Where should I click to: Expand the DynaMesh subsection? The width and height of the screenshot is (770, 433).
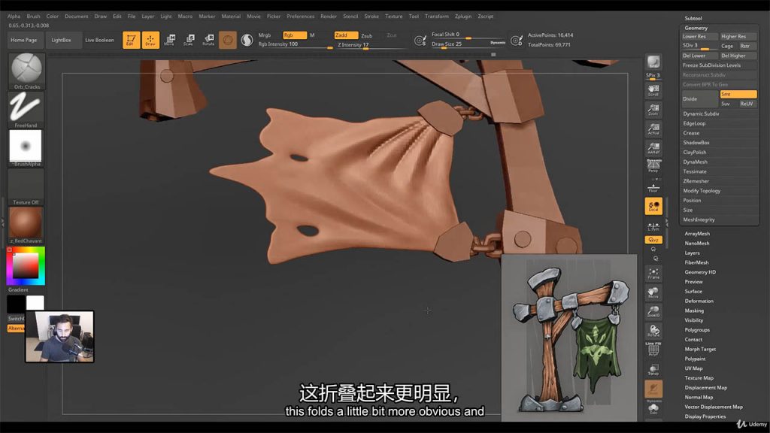tap(695, 162)
